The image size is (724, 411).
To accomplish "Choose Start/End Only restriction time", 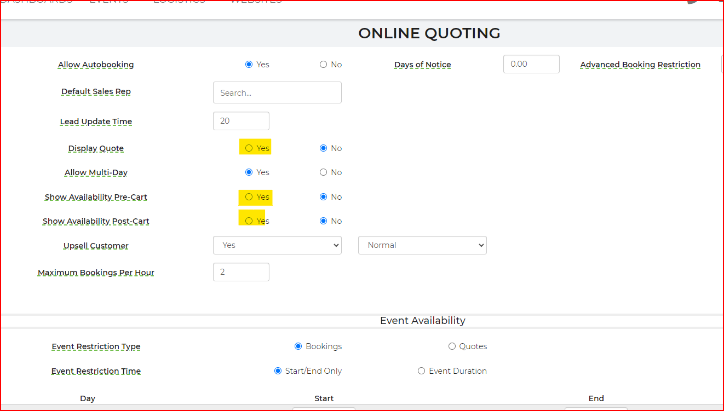I will 278,371.
